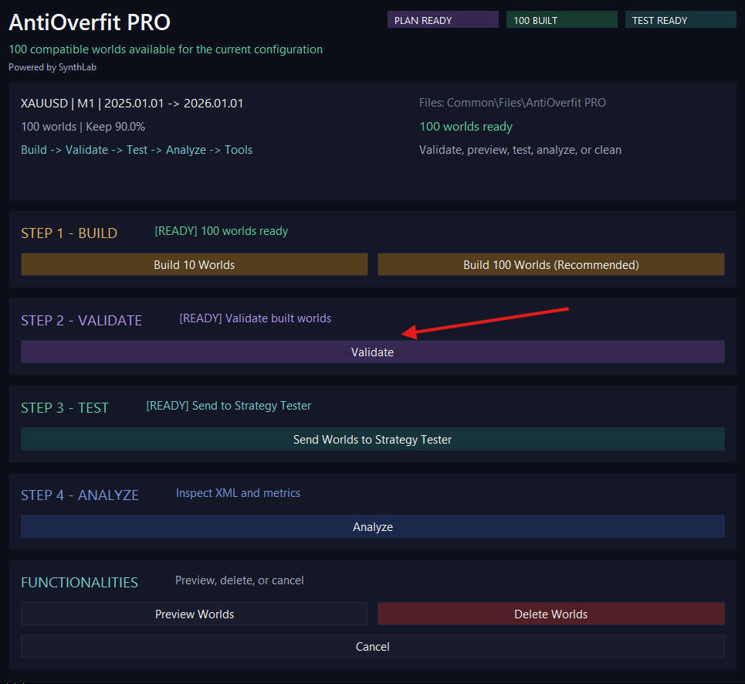The image size is (745, 684).
Task: Click the Preview Worlds button
Action: pyautogui.click(x=195, y=614)
